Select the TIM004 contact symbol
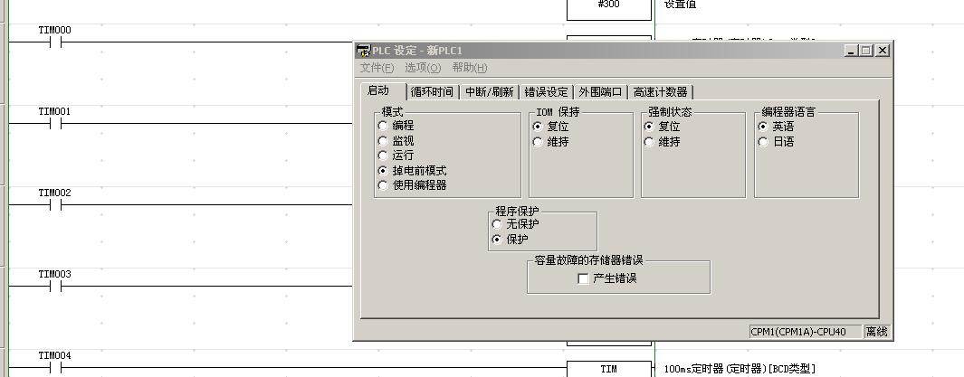Image resolution: width=964 pixels, height=377 pixels. (x=54, y=368)
